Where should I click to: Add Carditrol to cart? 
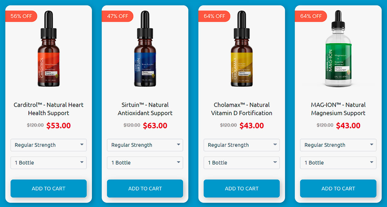tap(49, 189)
